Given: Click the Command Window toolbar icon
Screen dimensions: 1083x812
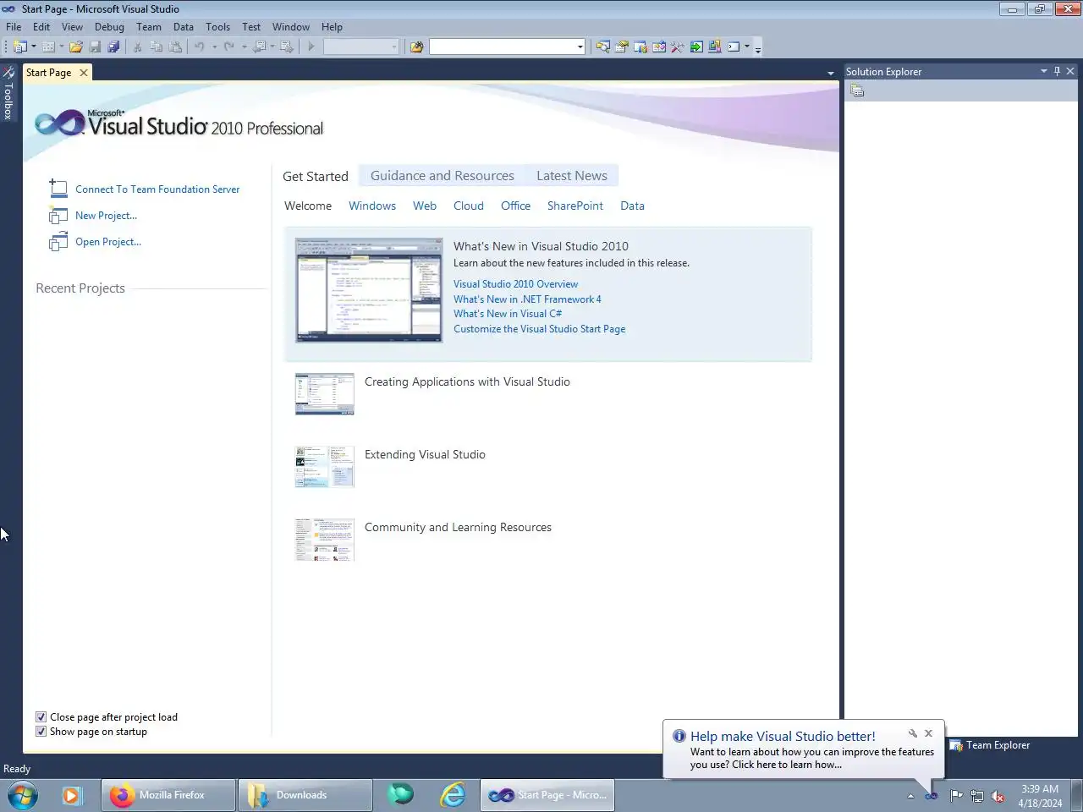Looking at the screenshot, I should [x=734, y=47].
